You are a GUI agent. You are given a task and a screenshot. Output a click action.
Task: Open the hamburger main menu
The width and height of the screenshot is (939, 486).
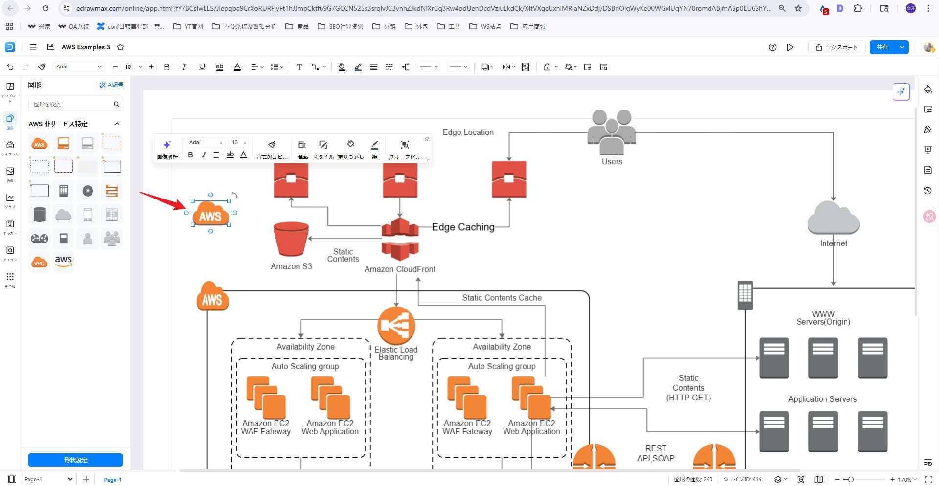33,47
